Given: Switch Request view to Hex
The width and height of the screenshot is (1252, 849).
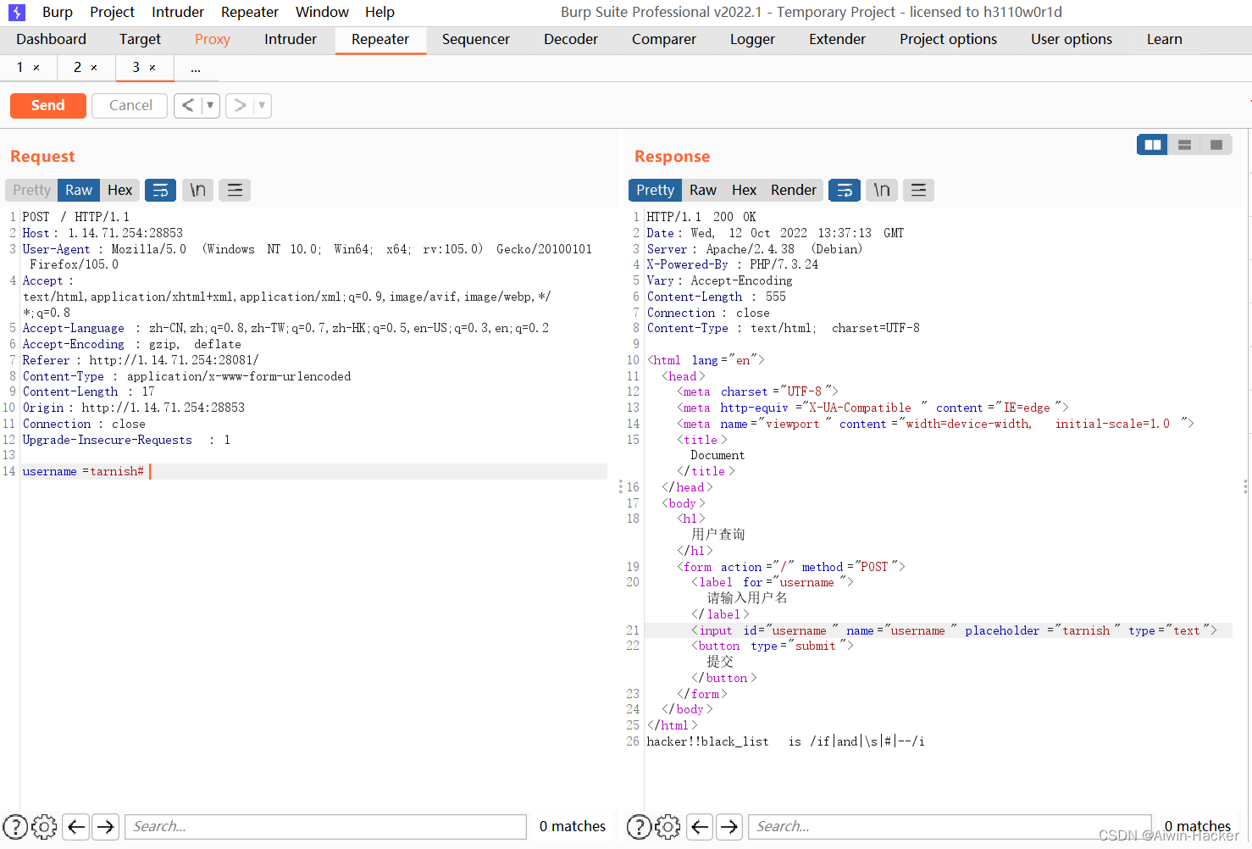Looking at the screenshot, I should click(119, 190).
